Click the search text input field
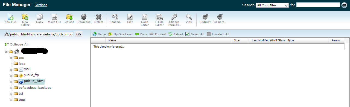 pyautogui.click(x=318, y=5)
